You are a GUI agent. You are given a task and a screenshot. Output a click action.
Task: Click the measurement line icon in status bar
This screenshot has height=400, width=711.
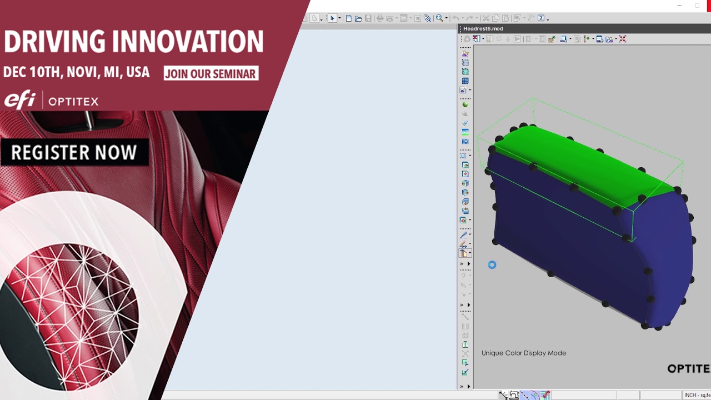[503, 395]
